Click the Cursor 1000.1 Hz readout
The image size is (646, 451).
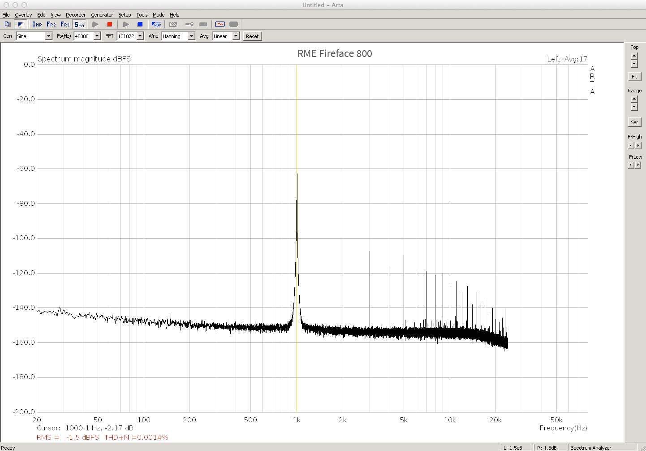coord(85,428)
